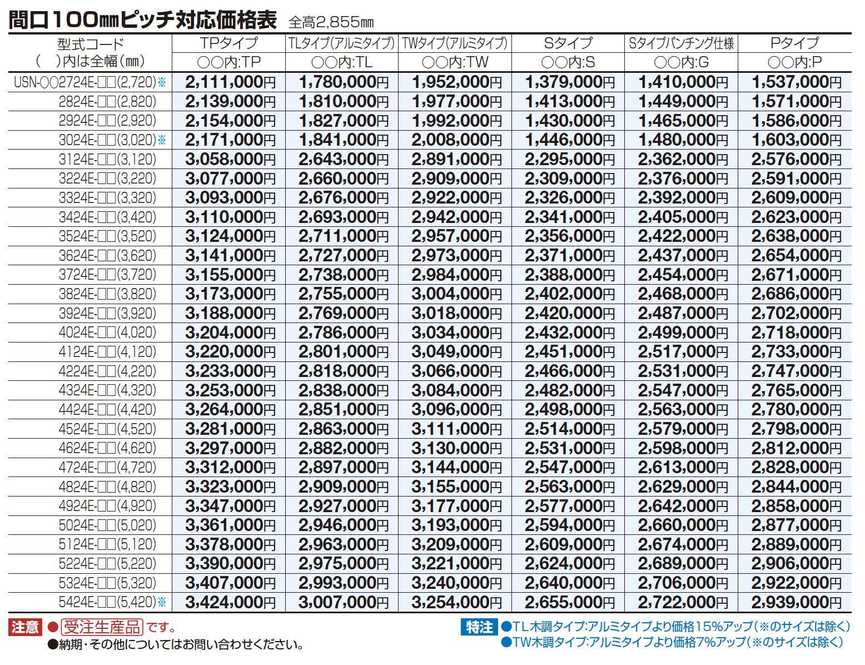
Task: Click price 2,111,000円 in TP column
Action: point(231,82)
